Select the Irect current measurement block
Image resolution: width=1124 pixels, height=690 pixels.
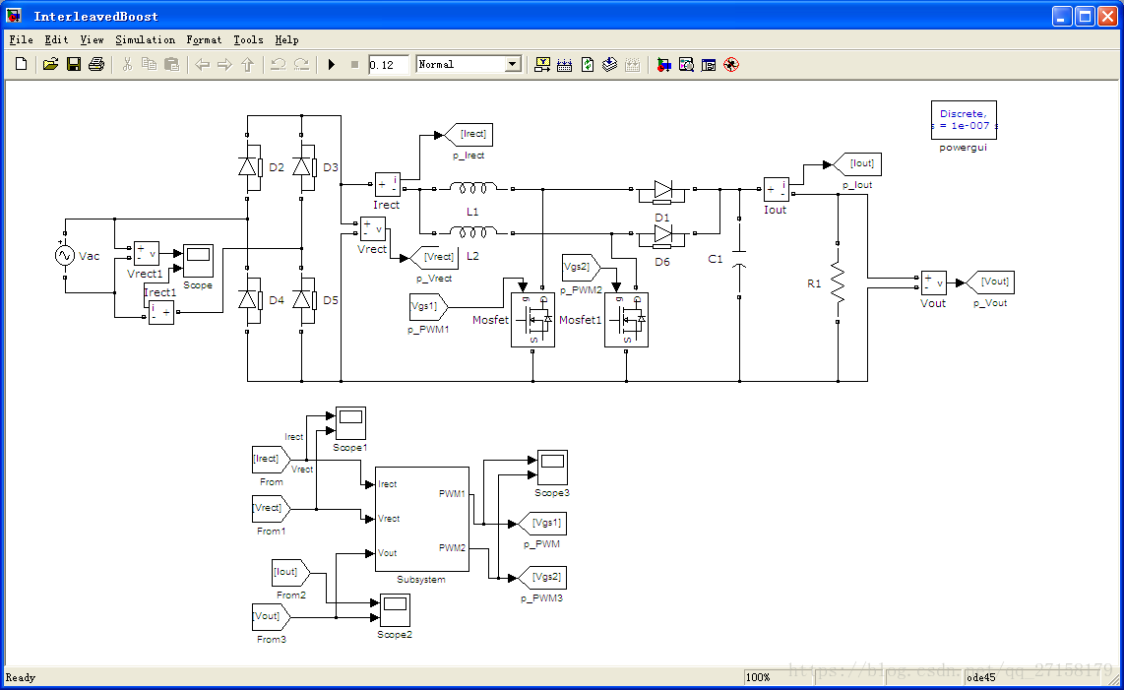(388, 185)
